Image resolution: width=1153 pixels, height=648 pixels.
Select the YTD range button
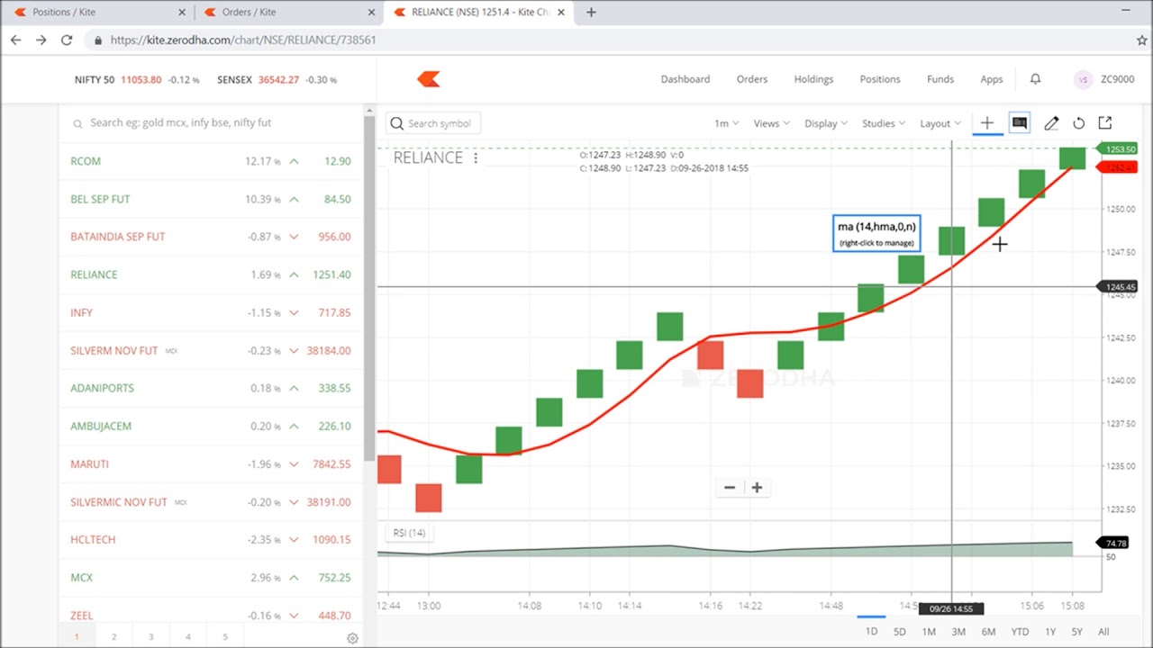(1020, 632)
